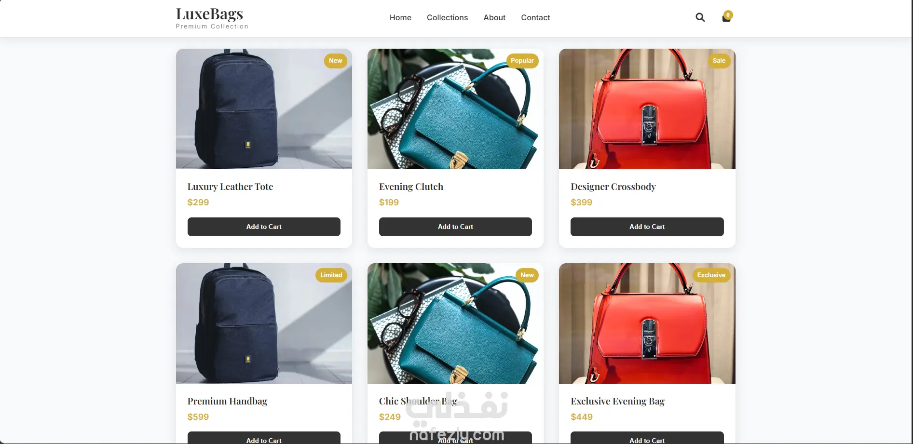Viewport: 913px width, 444px height.
Task: Open the shopping cart bag icon
Action: (726, 17)
